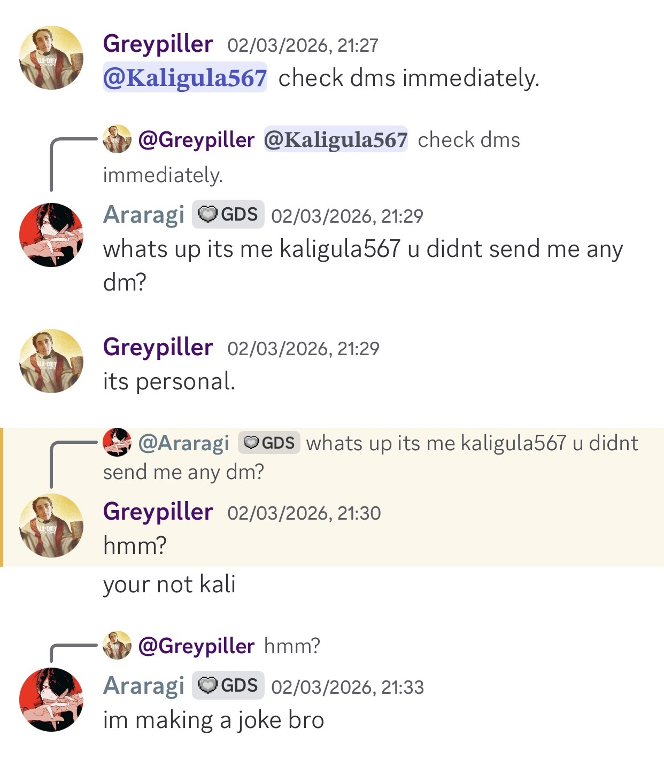This screenshot has width=664, height=760.
Task: Click the @Araragi name in the highlighted reply preview
Action: click(x=183, y=443)
